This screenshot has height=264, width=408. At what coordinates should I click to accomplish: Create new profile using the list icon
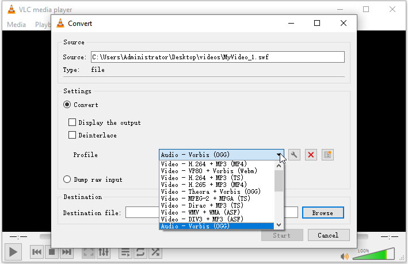tap(327, 155)
